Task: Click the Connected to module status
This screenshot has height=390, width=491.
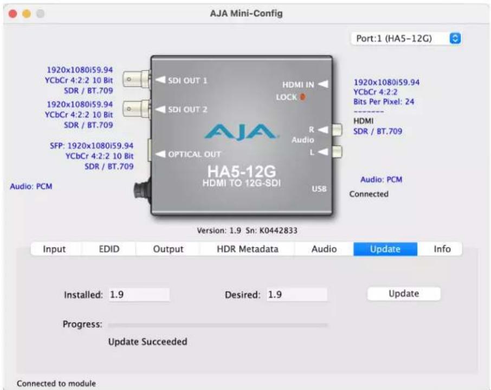Action: coord(56,383)
